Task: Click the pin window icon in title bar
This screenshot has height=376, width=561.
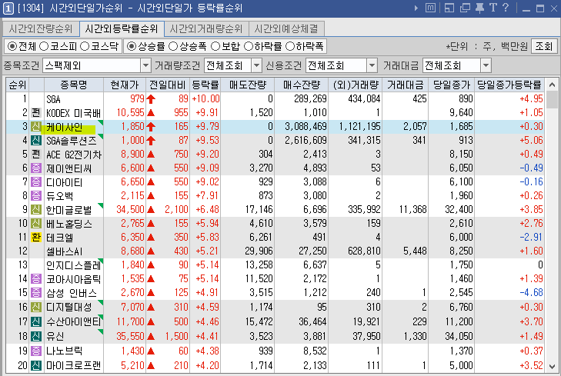Action: coord(479,8)
